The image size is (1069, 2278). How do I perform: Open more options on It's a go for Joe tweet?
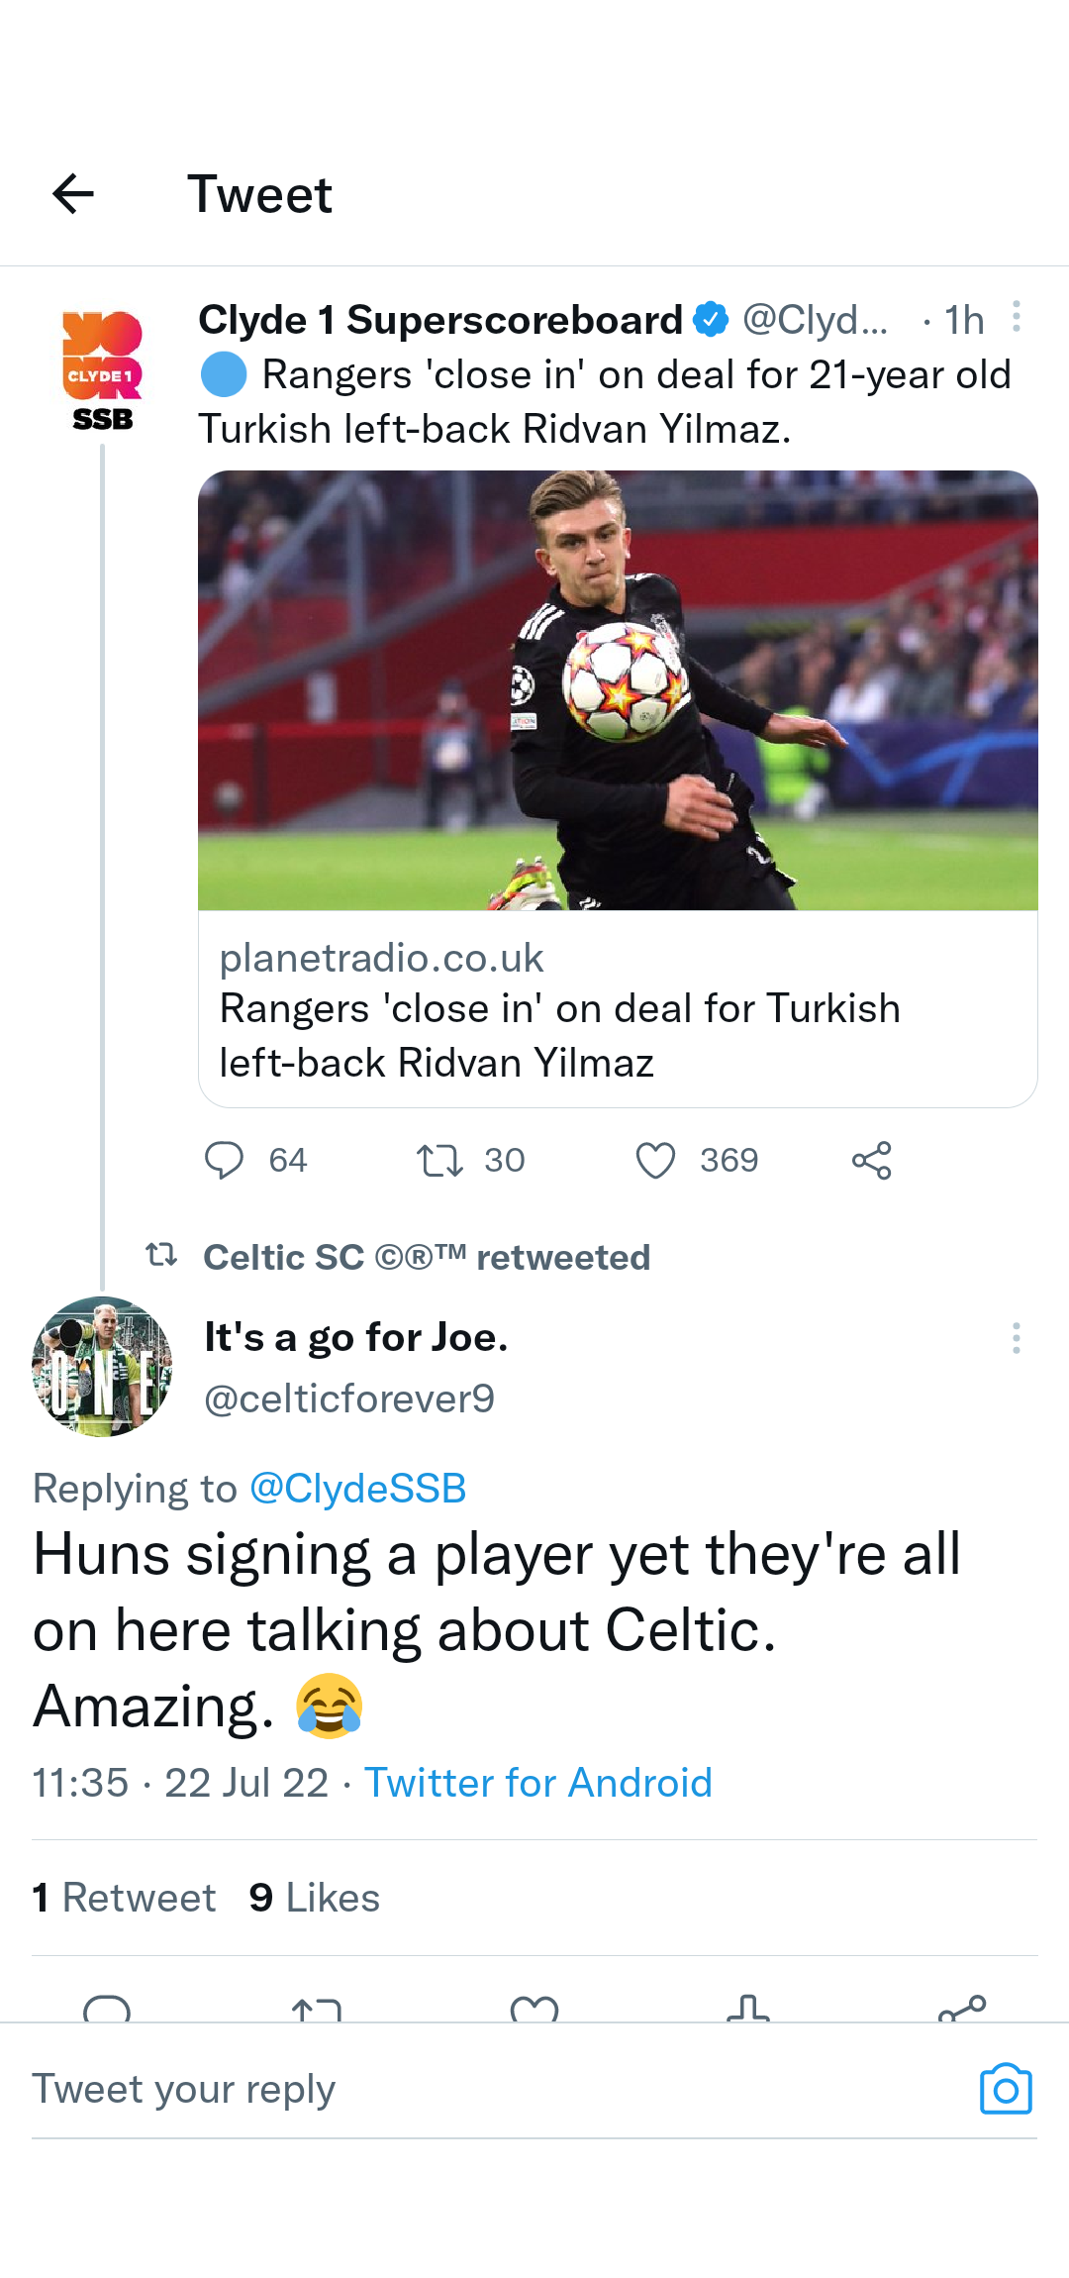pyautogui.click(x=1016, y=1338)
